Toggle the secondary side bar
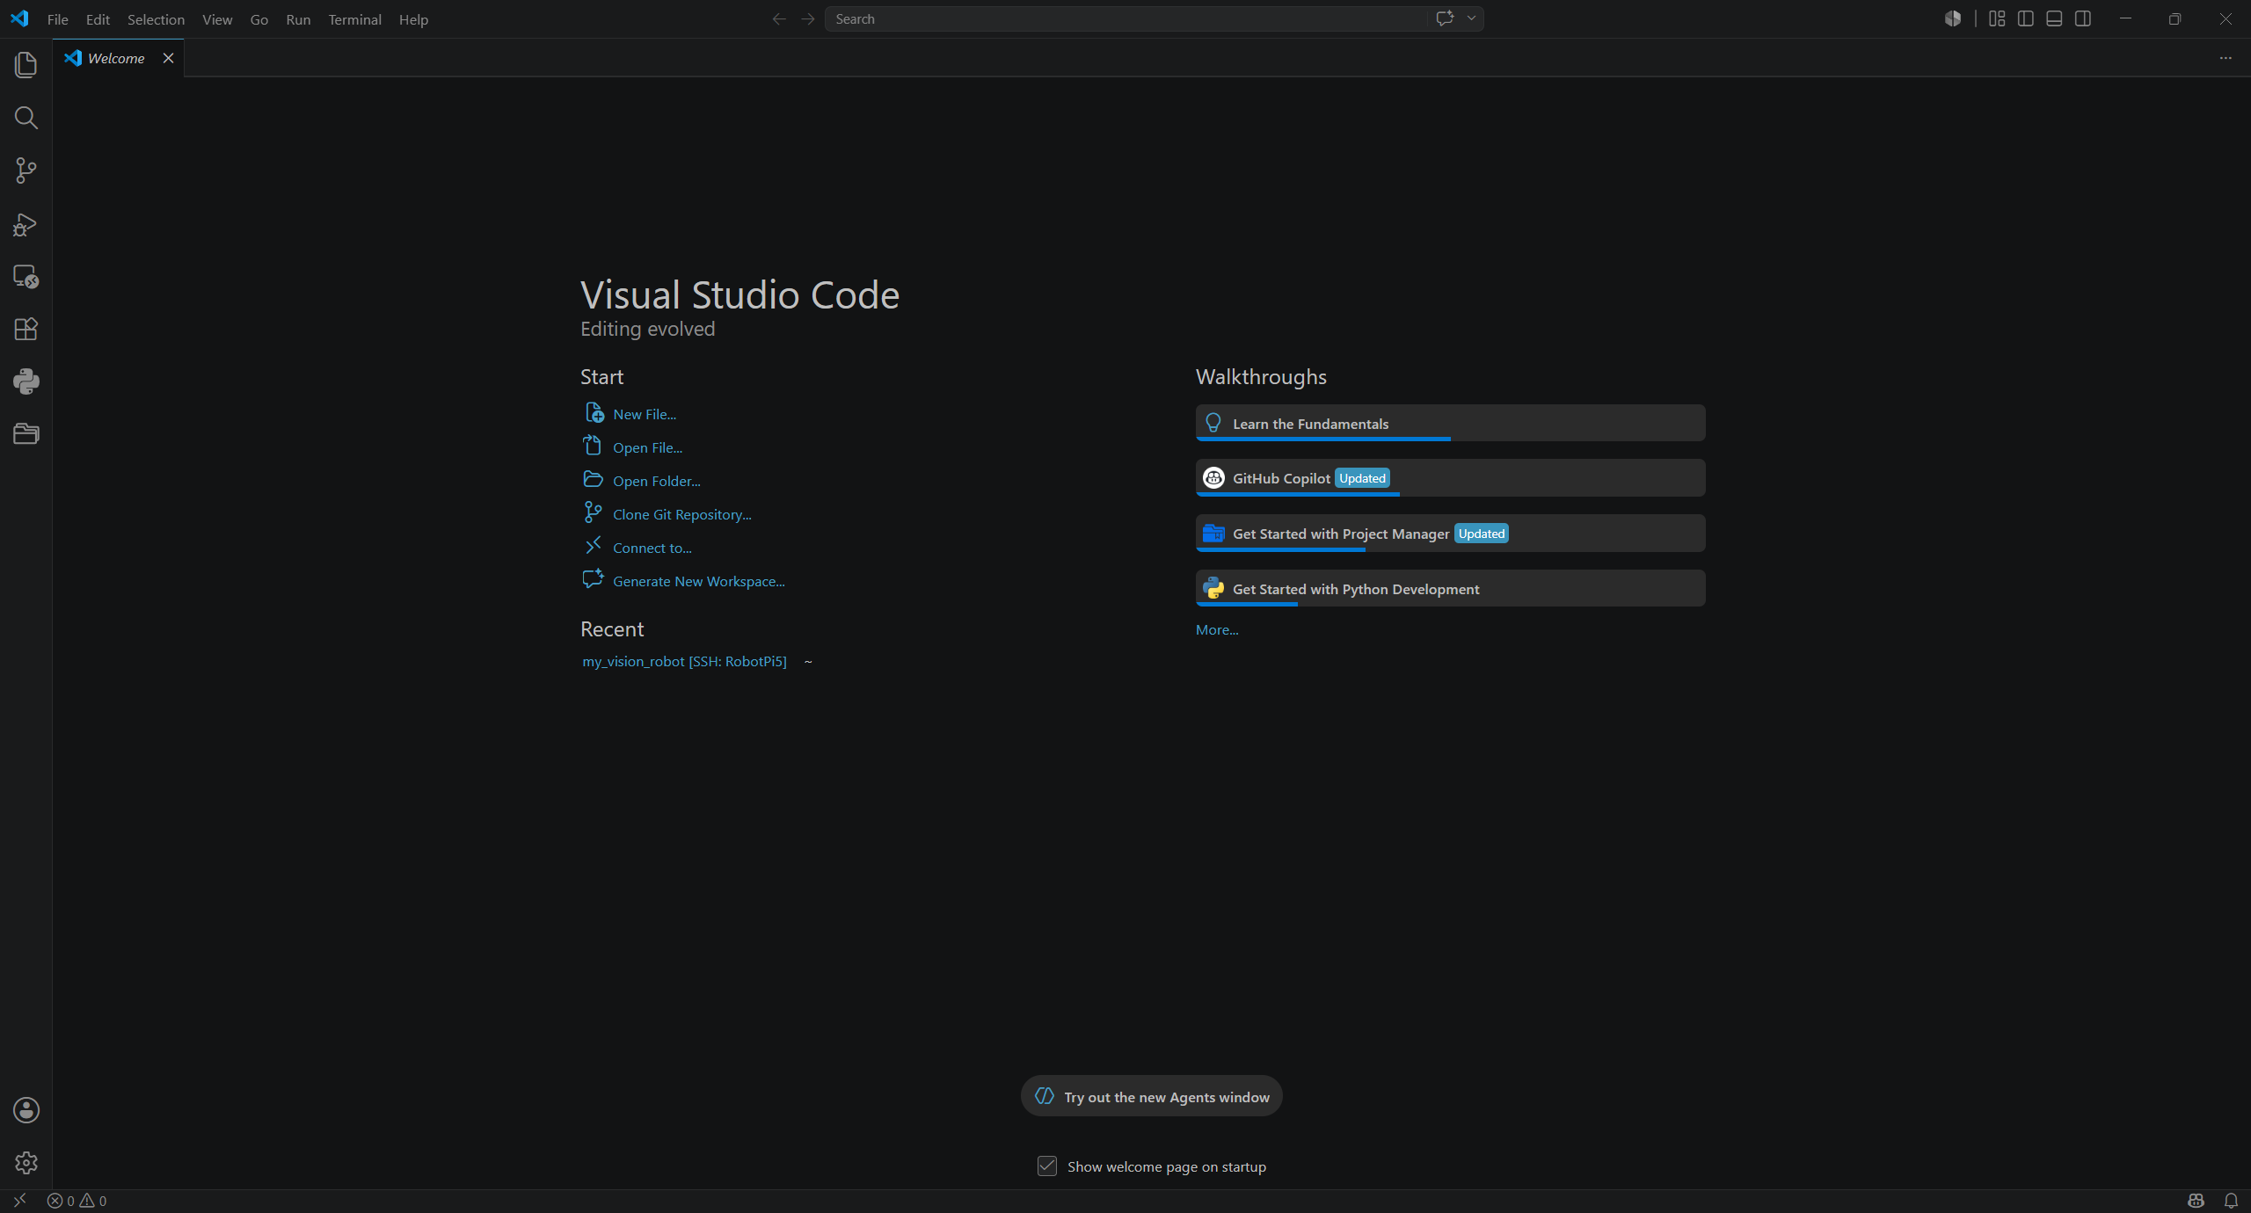This screenshot has width=2251, height=1213. 2083,18
